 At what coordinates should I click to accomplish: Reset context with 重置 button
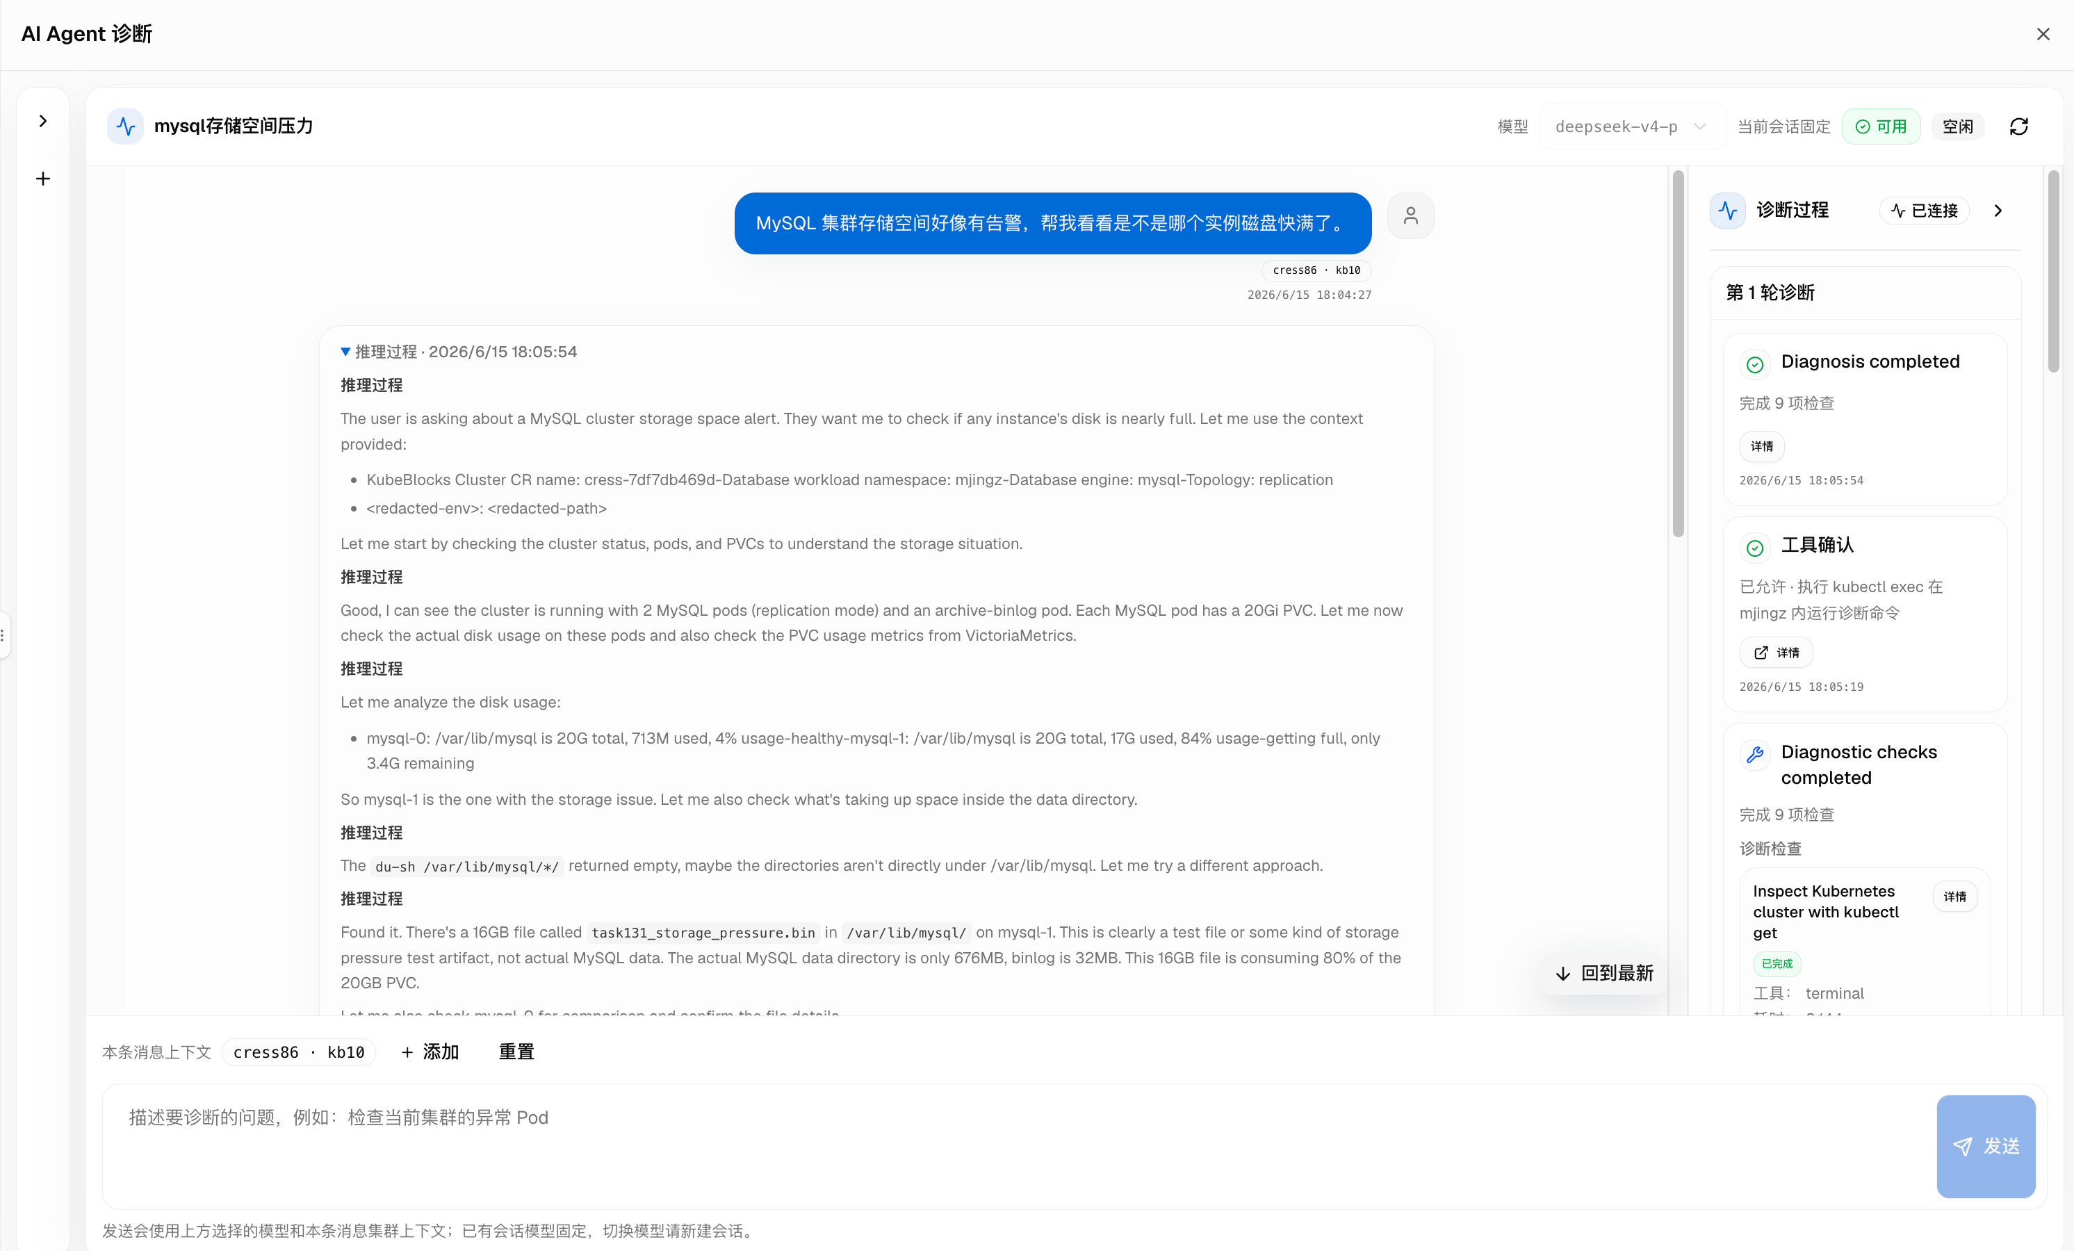(x=517, y=1052)
